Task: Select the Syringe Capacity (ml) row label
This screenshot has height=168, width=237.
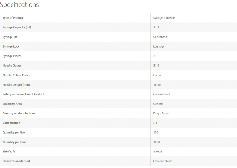Action: tap(17, 27)
